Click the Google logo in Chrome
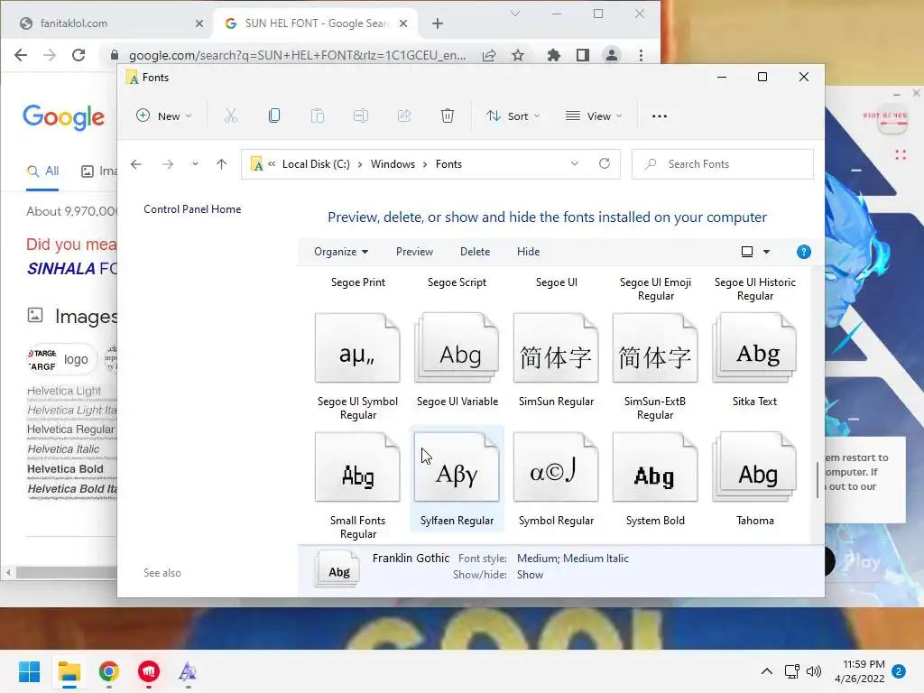The width and height of the screenshot is (924, 693). [x=64, y=118]
